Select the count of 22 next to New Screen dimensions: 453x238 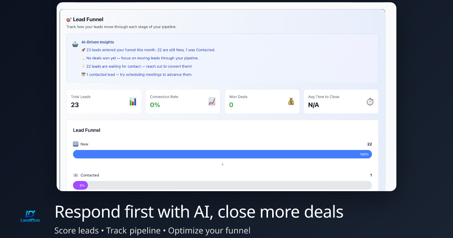tap(369, 144)
